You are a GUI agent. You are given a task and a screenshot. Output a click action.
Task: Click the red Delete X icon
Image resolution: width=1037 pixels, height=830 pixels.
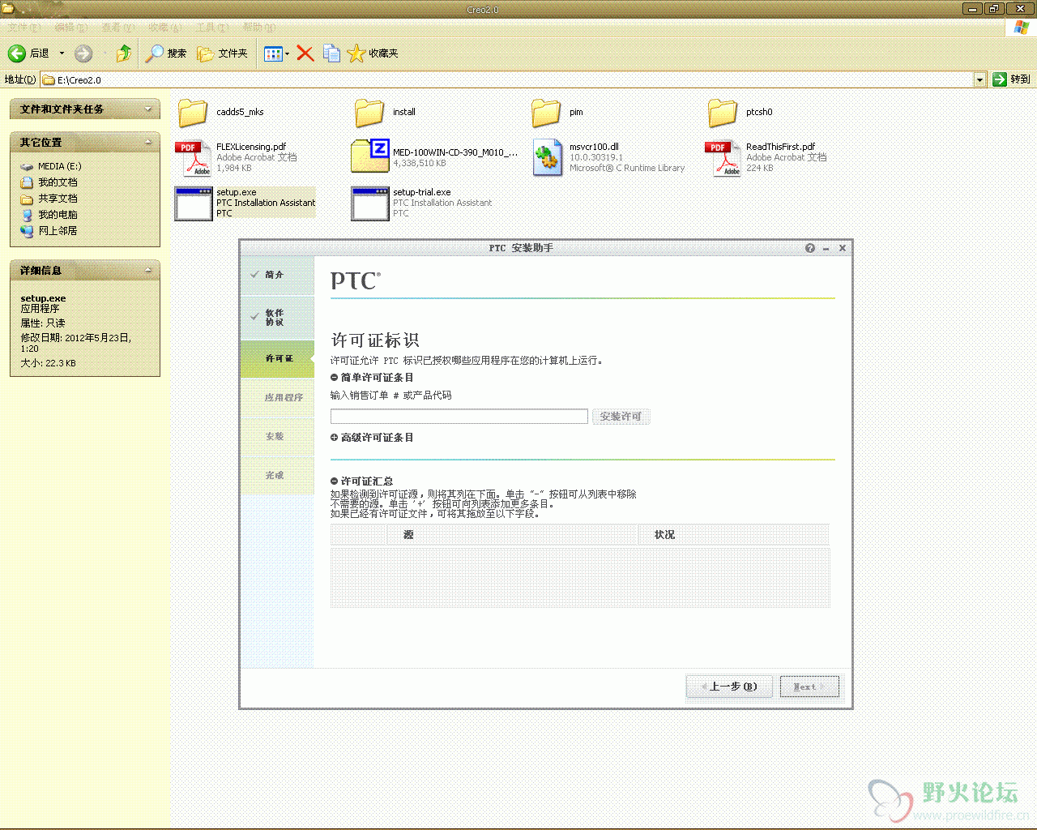[305, 53]
